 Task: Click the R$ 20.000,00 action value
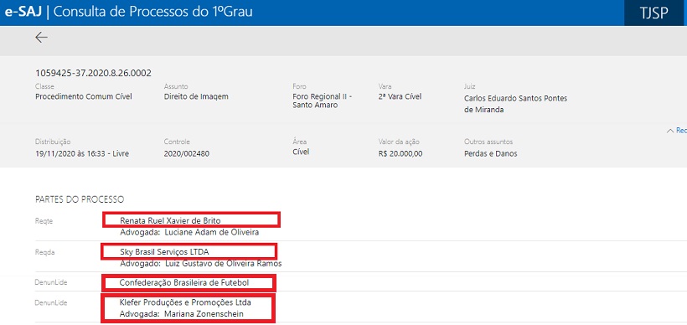coord(400,154)
